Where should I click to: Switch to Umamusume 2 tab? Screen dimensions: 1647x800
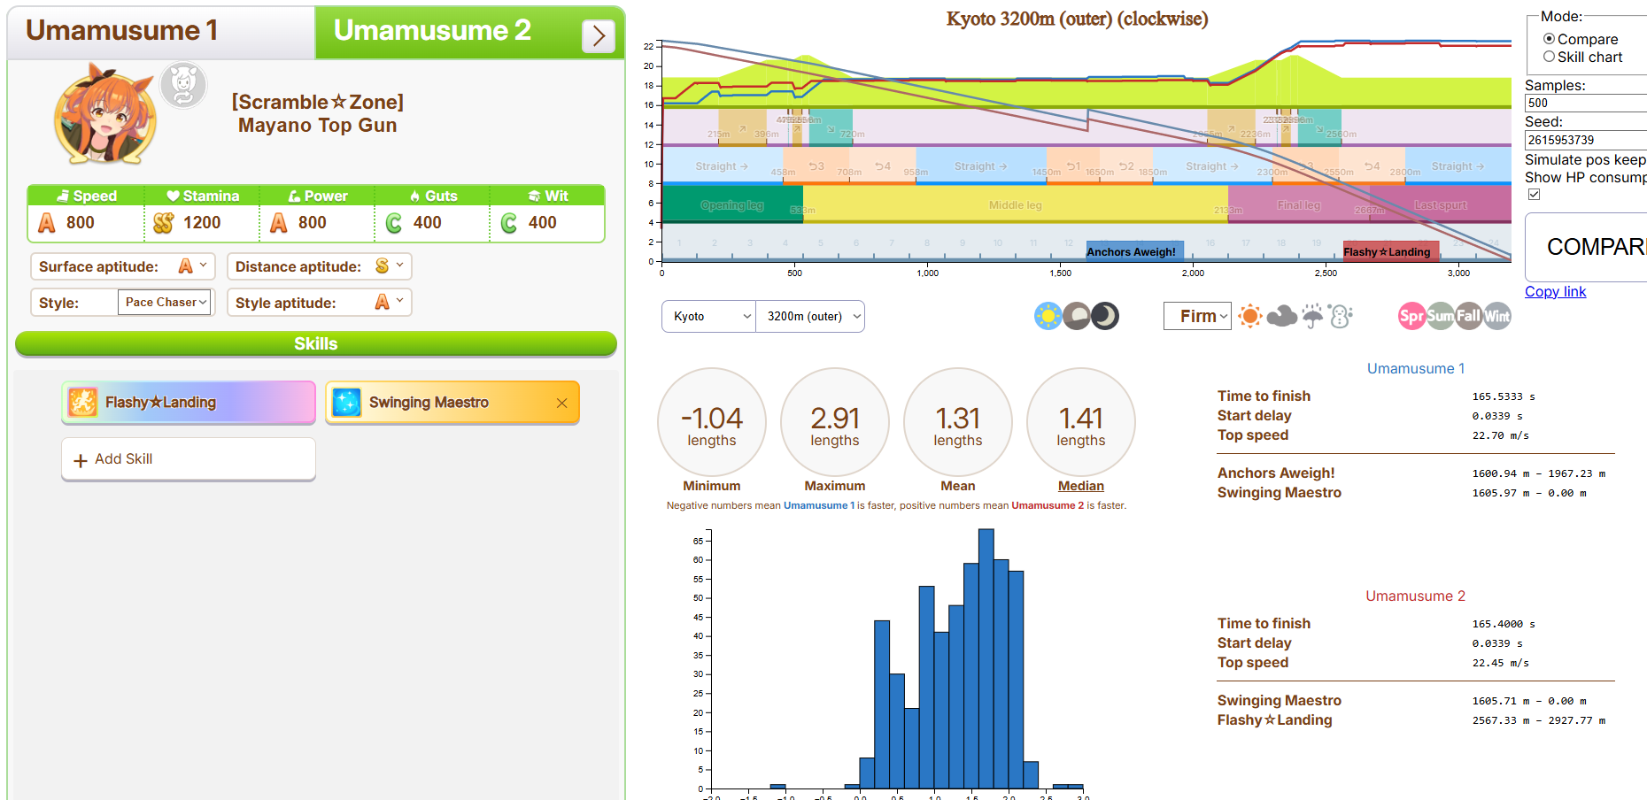[x=469, y=32]
